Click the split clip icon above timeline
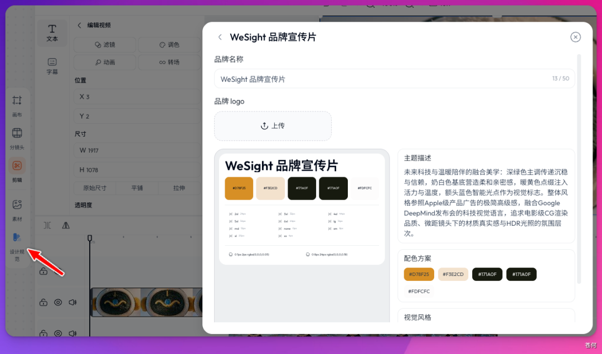This screenshot has height=354, width=602. (x=47, y=225)
